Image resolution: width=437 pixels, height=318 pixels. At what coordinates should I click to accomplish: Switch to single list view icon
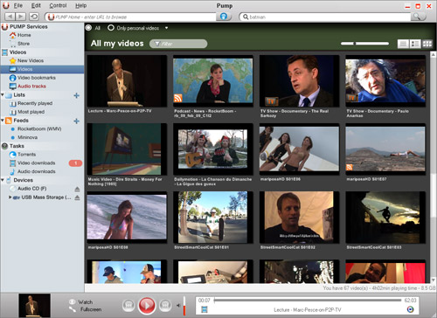point(403,44)
